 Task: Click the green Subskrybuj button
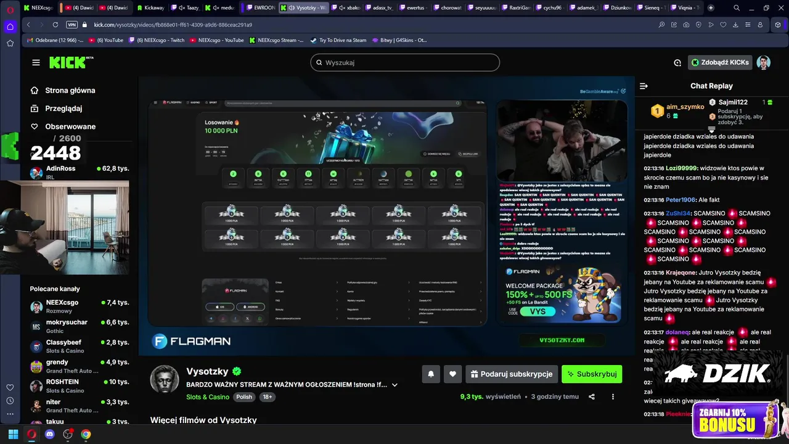592,374
